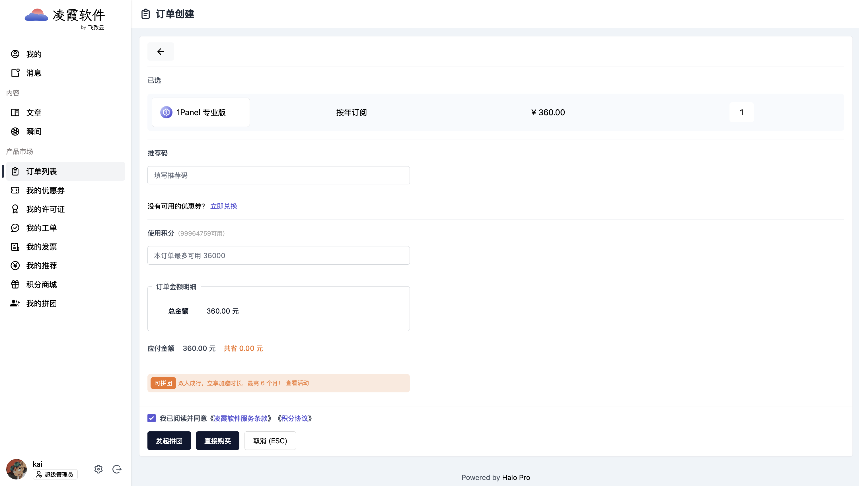Click the 我的许可证 badge icon
859x486 pixels.
(15, 209)
